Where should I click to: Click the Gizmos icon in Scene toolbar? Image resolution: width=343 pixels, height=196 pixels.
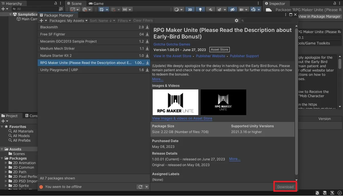pos(253,9)
